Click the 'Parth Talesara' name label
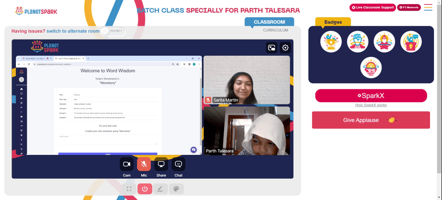Screen dimensions: 442x200 coord(220,151)
